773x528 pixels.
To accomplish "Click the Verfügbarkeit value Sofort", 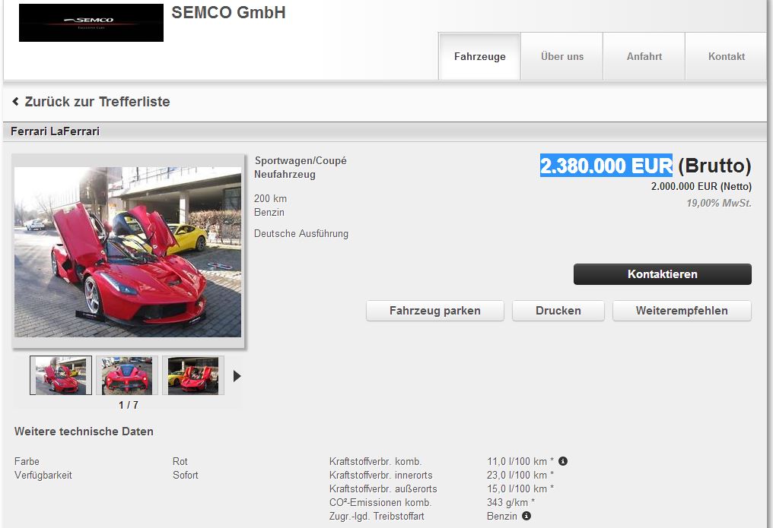I will 186,476.
